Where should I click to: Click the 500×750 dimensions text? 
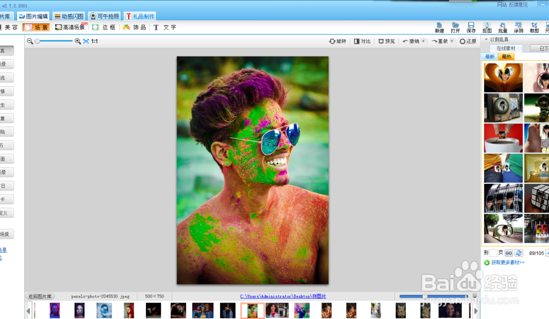click(154, 296)
